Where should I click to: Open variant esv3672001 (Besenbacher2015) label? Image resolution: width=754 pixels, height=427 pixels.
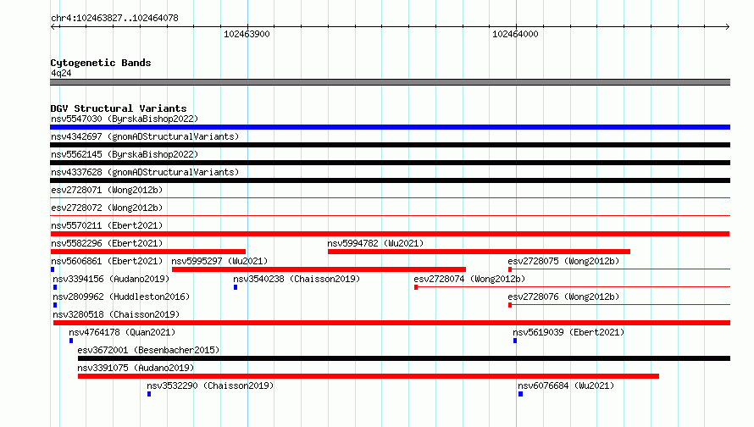(x=148, y=350)
